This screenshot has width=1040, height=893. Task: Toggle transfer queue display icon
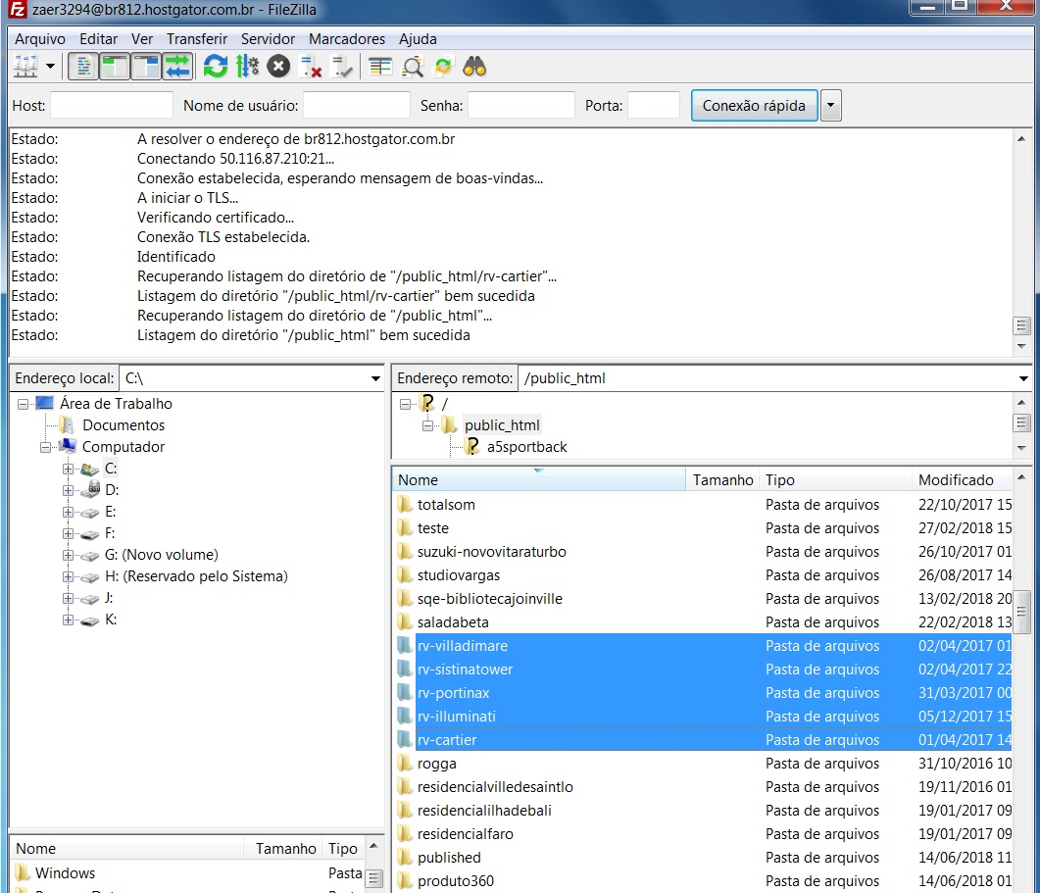[x=177, y=67]
